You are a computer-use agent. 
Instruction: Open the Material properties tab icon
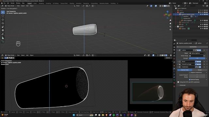click(x=174, y=83)
